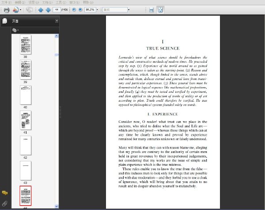This screenshot has width=265, height=210.
Task: Open dropdown arrow beside the collaborate icon
Action: coord(21,10)
